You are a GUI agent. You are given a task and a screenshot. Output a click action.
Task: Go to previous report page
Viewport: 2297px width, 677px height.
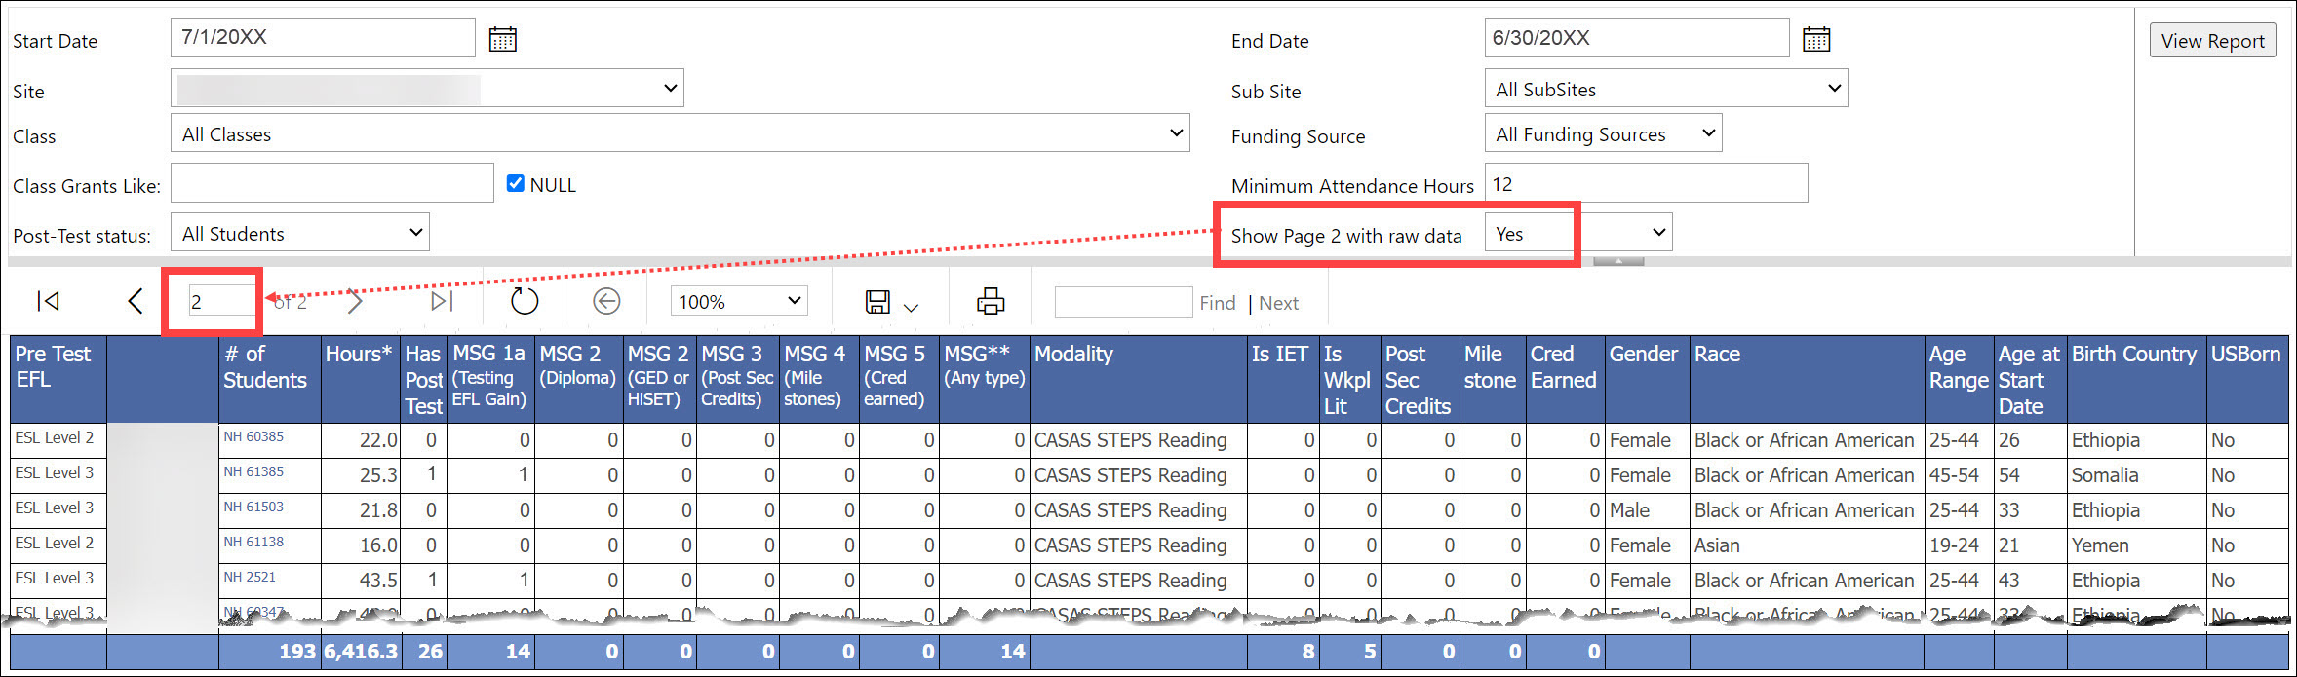pyautogui.click(x=136, y=302)
